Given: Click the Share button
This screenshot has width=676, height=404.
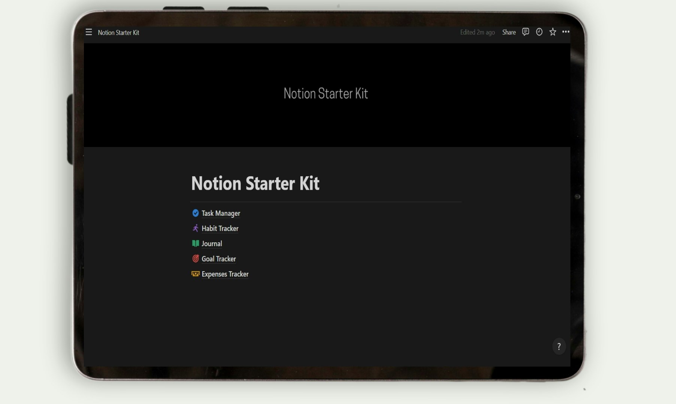Looking at the screenshot, I should click(x=509, y=32).
